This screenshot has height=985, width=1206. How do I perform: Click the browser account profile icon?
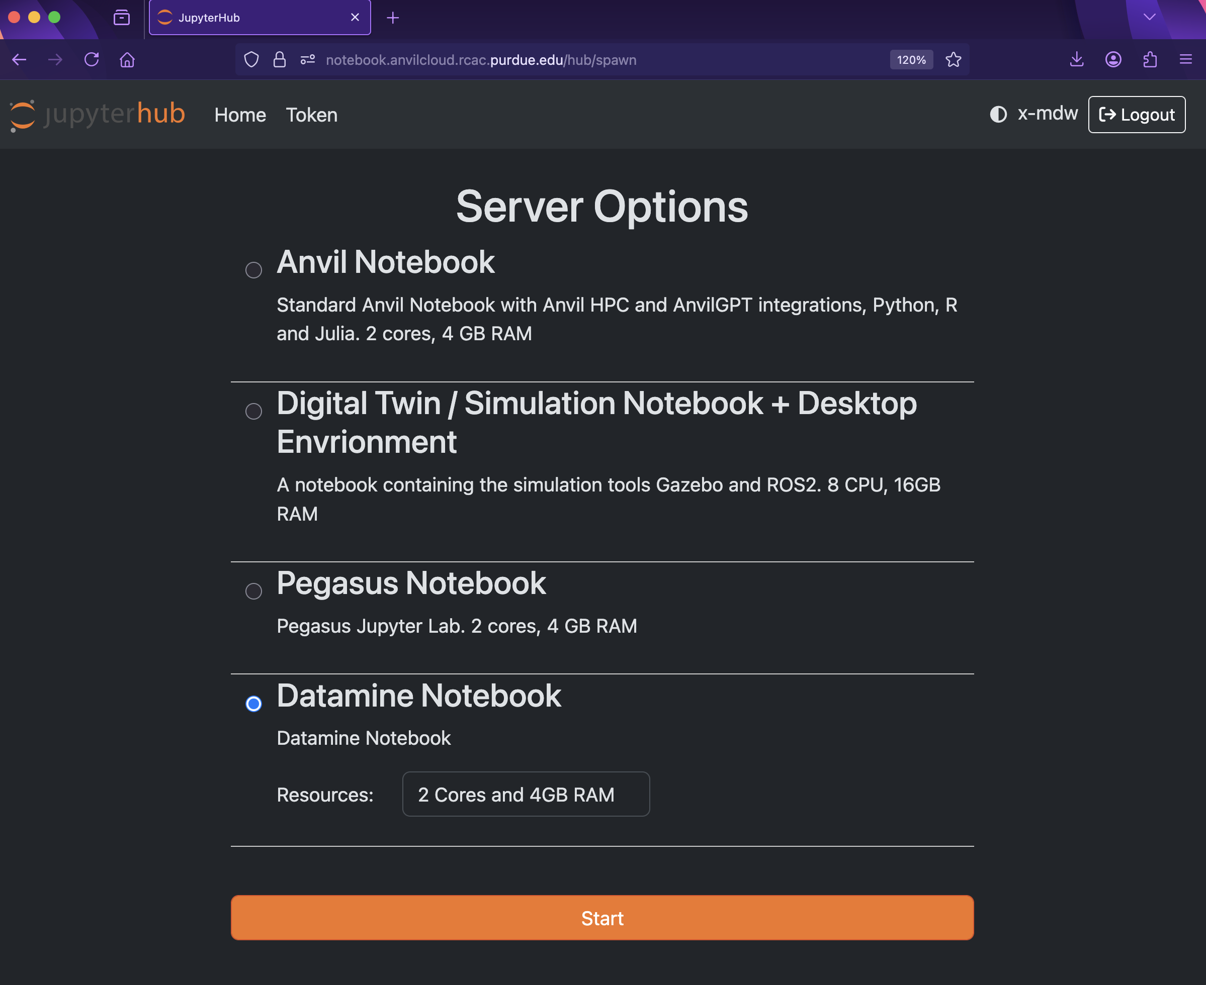point(1113,60)
